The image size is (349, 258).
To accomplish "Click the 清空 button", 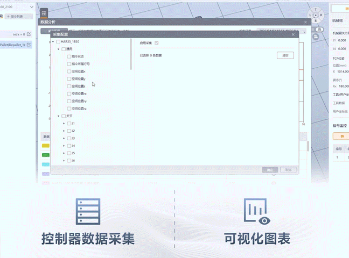I will pos(285,55).
